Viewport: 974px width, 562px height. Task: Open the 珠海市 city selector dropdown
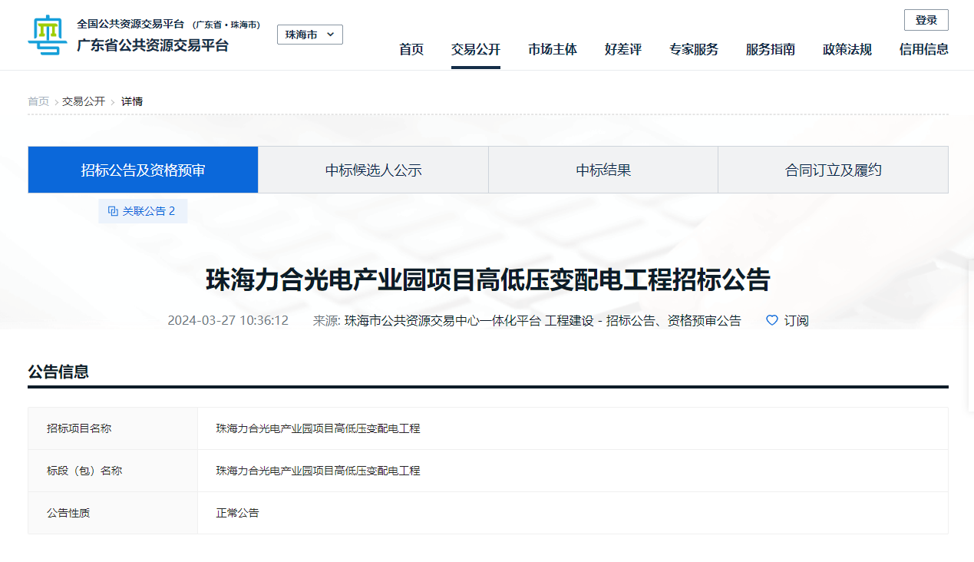coord(309,35)
